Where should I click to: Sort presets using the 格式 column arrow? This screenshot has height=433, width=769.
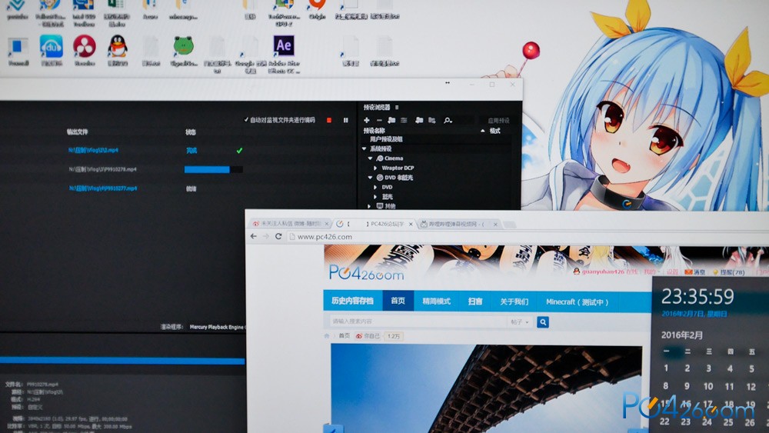tap(483, 131)
